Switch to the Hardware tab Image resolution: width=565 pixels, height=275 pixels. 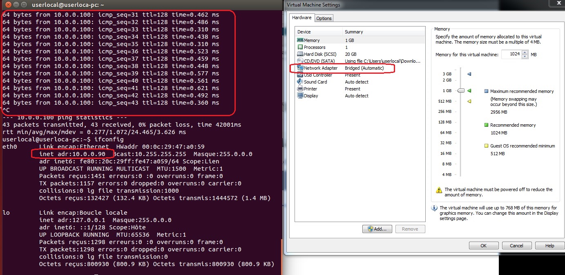[301, 18]
